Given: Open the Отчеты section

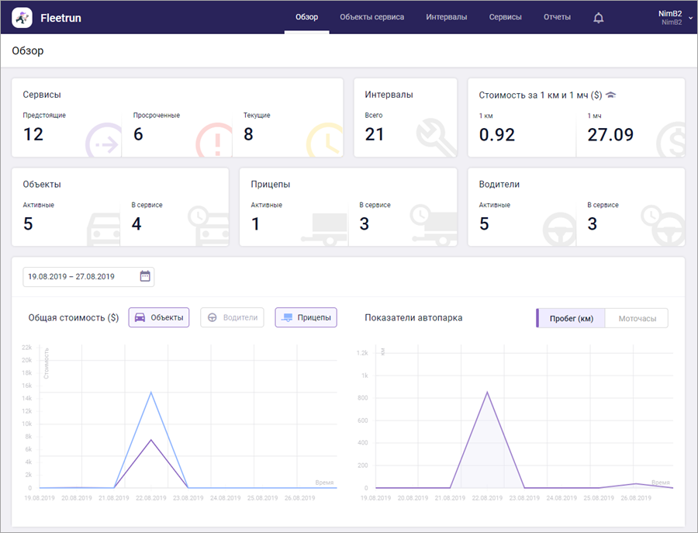Looking at the screenshot, I should pyautogui.click(x=557, y=17).
